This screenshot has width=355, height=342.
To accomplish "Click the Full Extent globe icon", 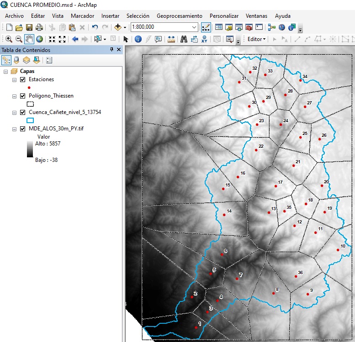I will [40, 39].
